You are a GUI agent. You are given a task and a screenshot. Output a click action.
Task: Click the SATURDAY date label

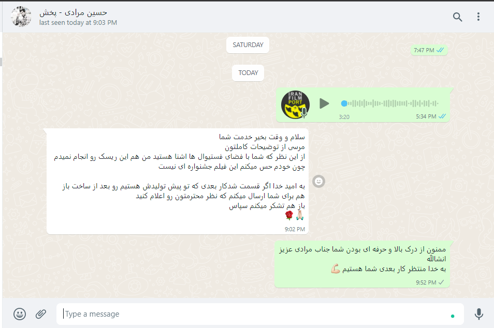click(248, 45)
